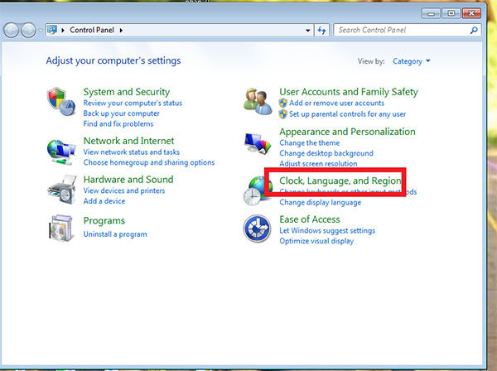Click the Control Panel address bar icon
Image resolution: width=497 pixels, height=371 pixels.
[x=52, y=30]
